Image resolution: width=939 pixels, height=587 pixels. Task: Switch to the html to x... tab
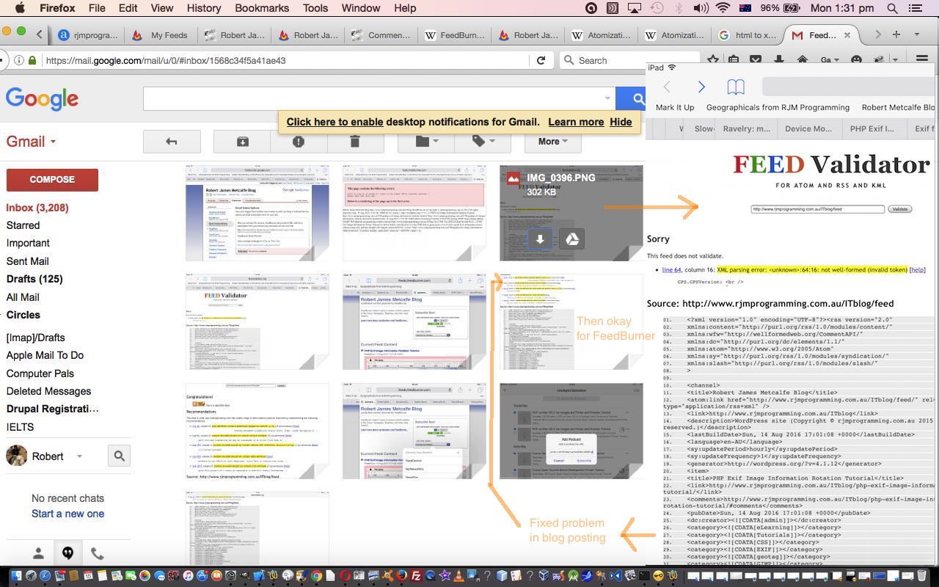point(748,34)
